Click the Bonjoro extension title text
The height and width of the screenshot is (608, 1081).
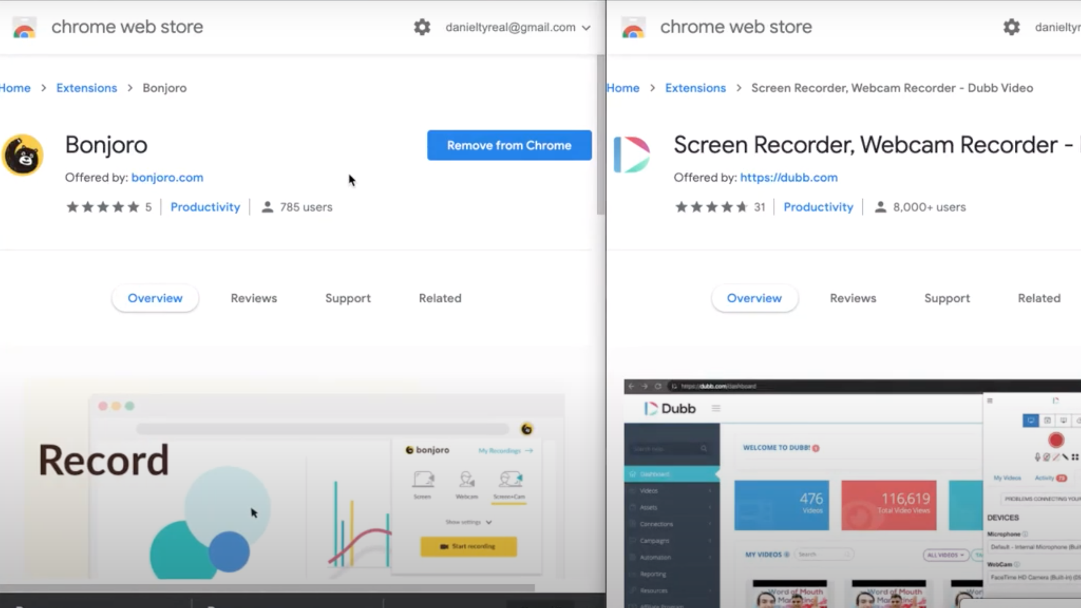[106, 145]
